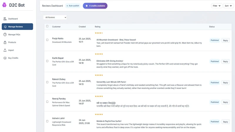Click Published status on Pooja Naidu's review
Viewport: 235px width, 132px height.
[x=215, y=40]
